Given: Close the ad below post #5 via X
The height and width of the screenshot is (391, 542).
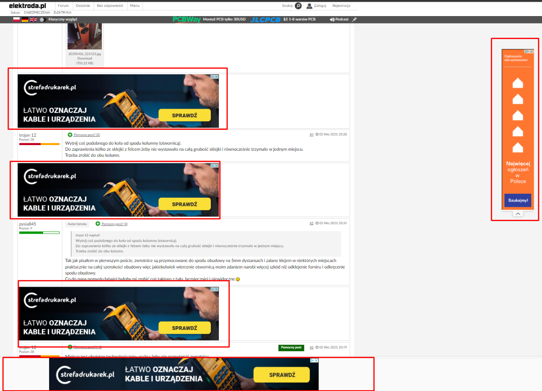Looking at the screenshot, I should coord(217,289).
